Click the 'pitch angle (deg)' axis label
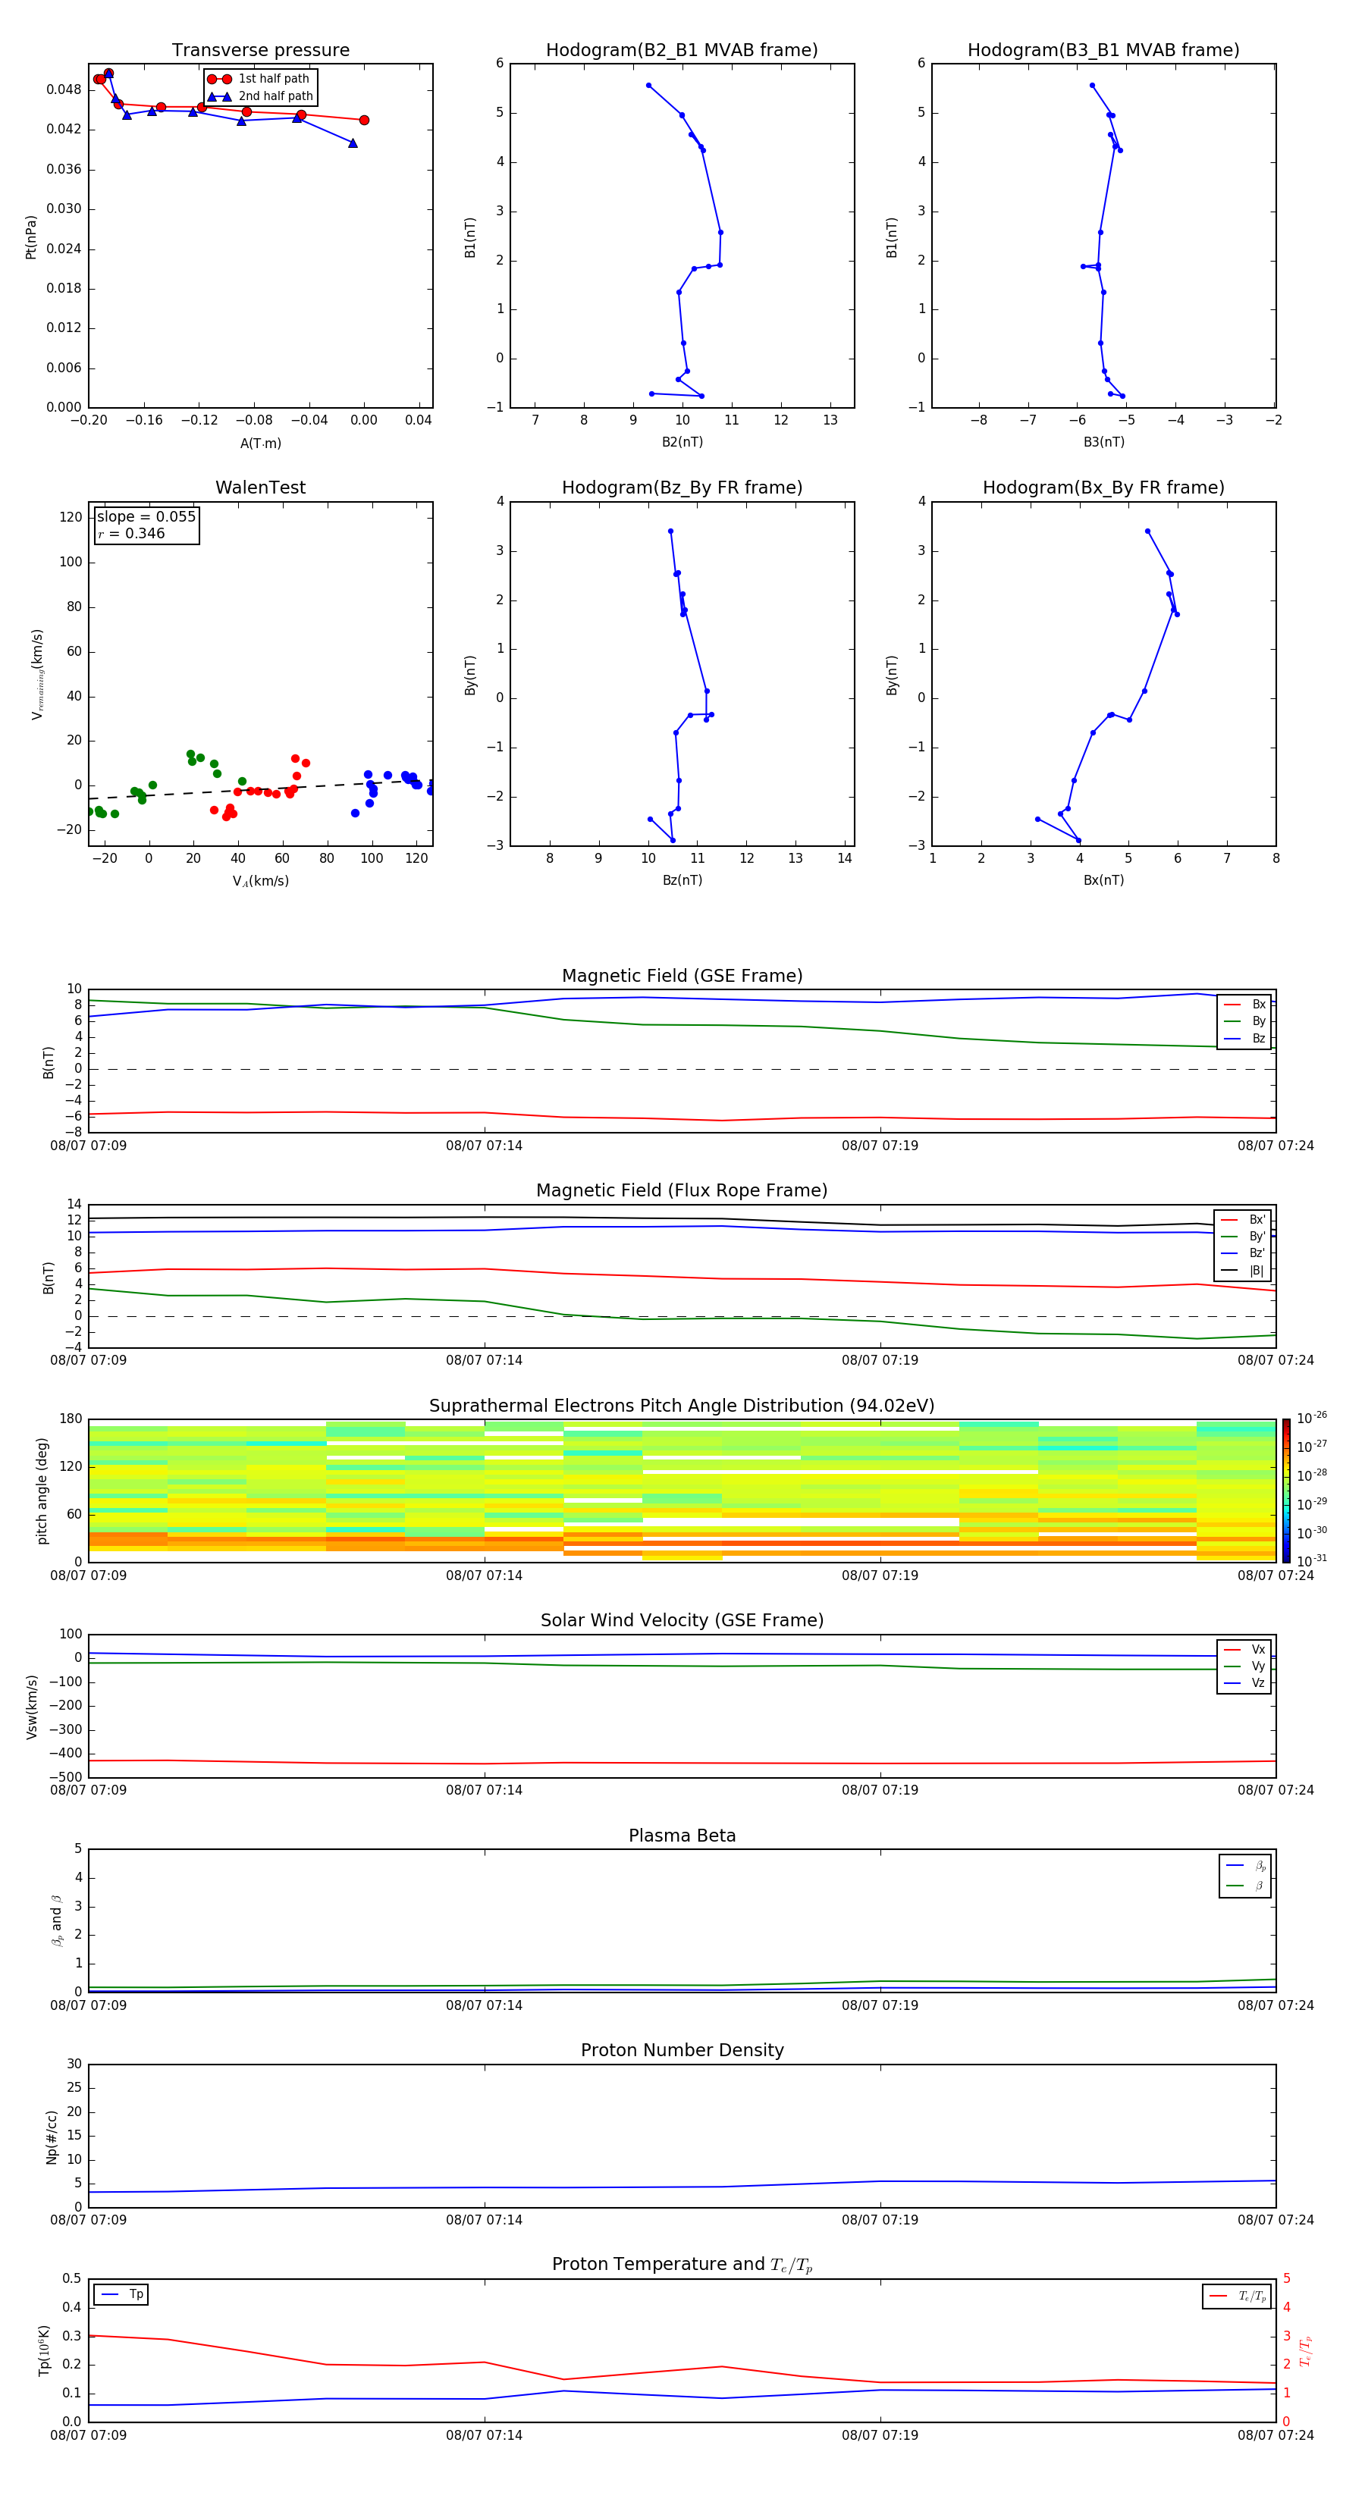Image resolution: width=1365 pixels, height=2502 pixels. point(42,1491)
